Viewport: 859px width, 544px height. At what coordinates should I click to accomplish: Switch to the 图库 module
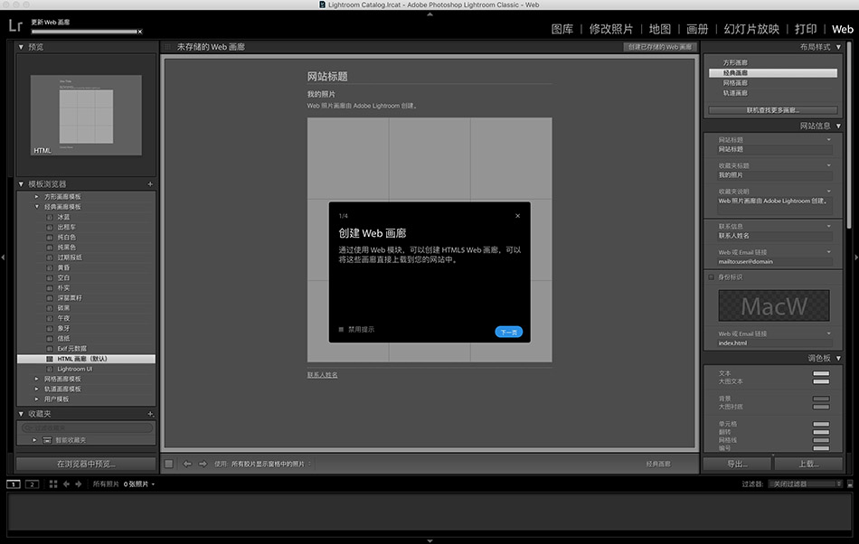pos(562,29)
